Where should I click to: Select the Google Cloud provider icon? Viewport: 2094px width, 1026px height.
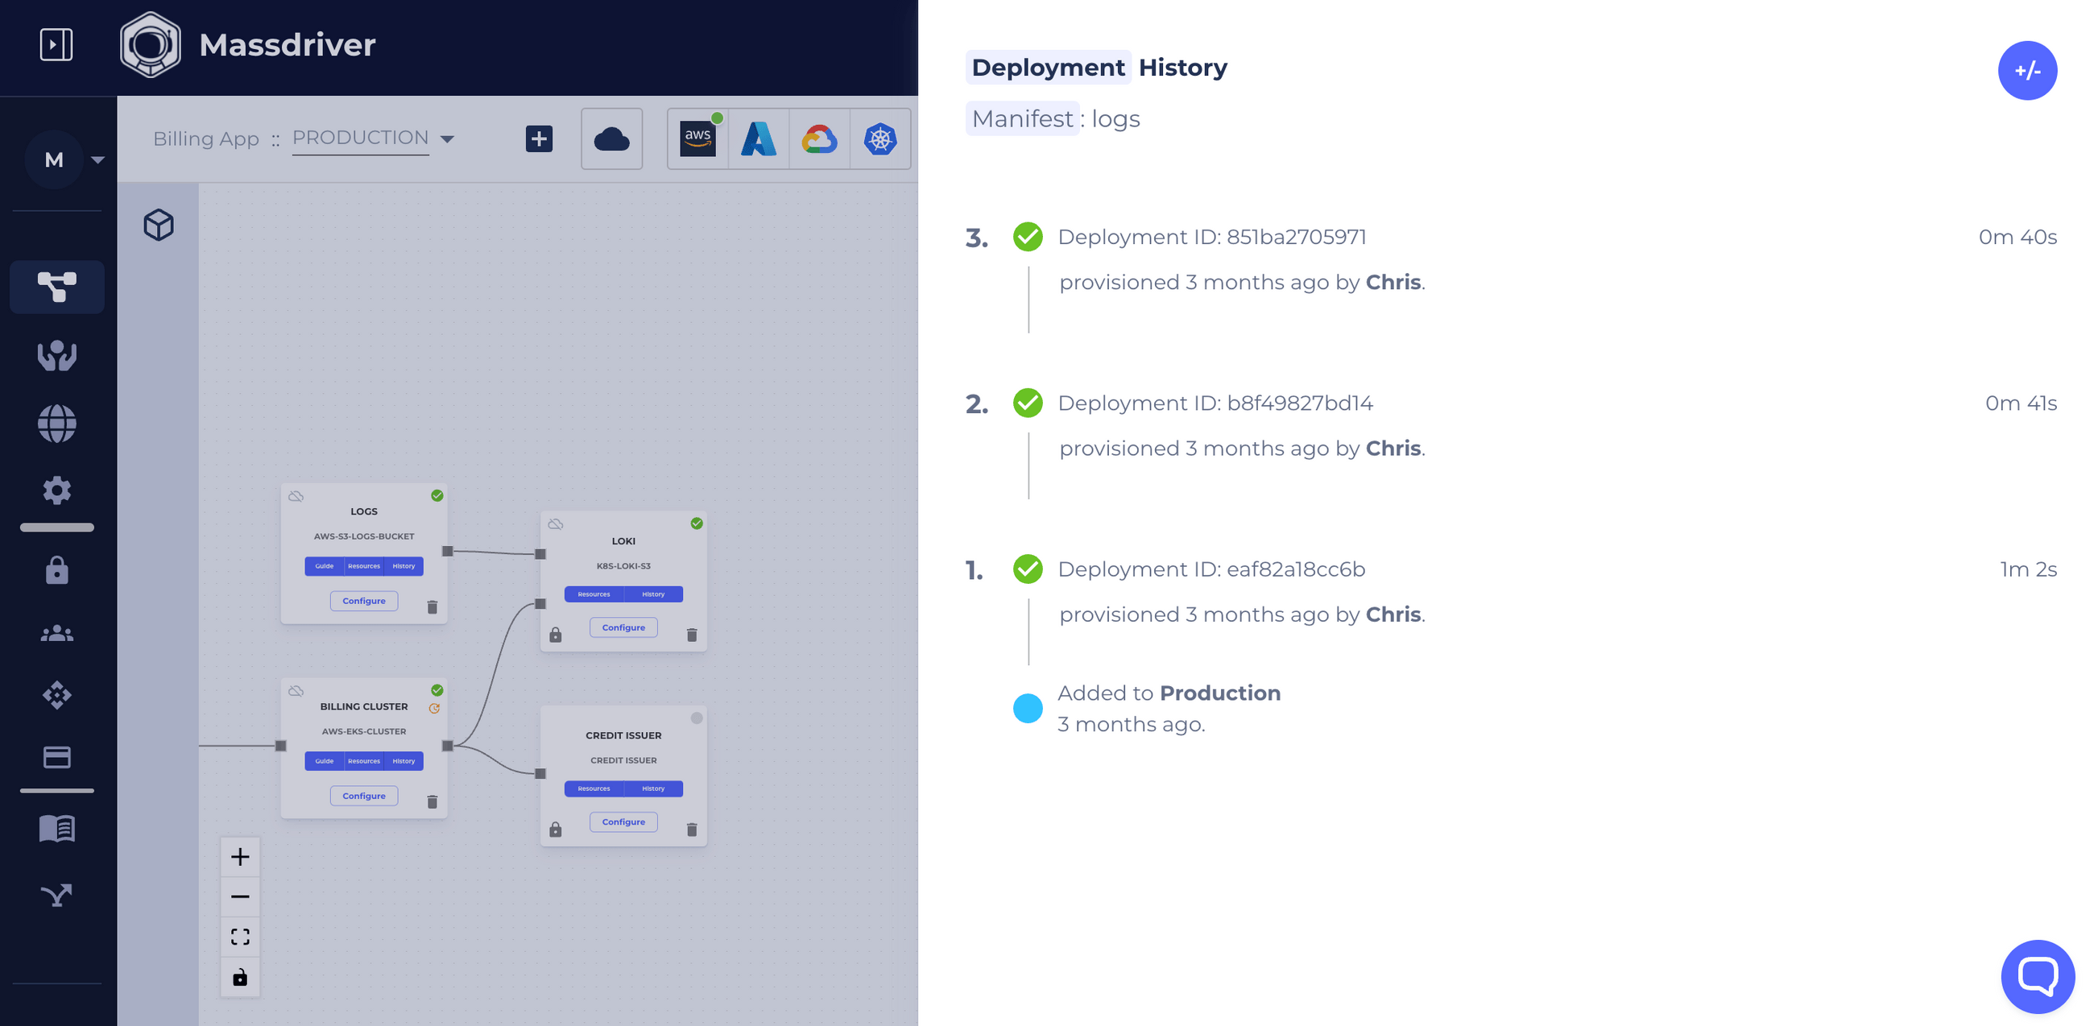pyautogui.click(x=818, y=139)
